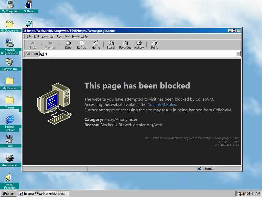Click the 'IP: 192.168.1.11' footer text
The height and width of the screenshot is (197, 262).
point(227,145)
